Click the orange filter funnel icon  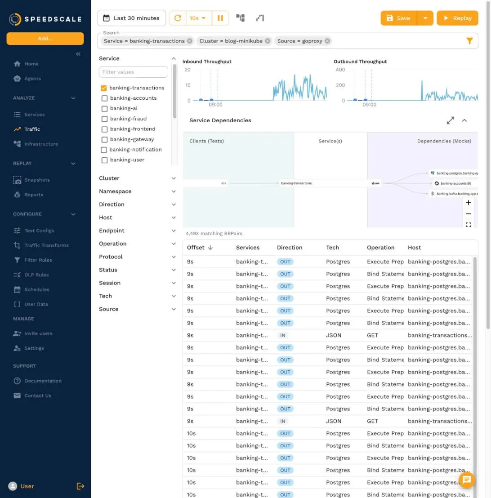point(469,41)
